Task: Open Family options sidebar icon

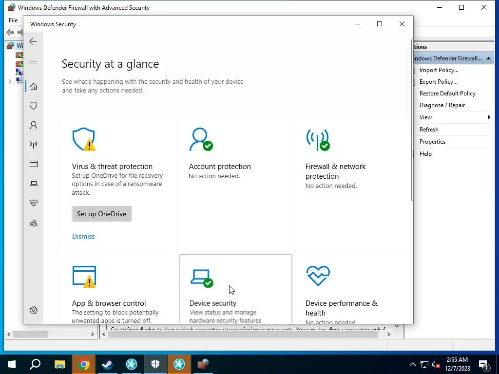Action: [x=34, y=223]
